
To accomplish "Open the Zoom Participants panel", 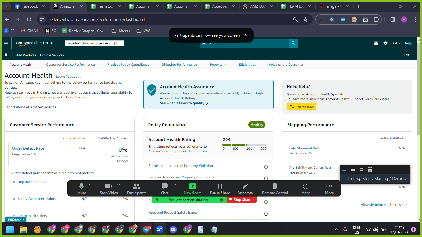I will 136,189.
